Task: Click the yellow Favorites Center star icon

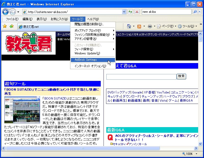Action: click(5, 26)
